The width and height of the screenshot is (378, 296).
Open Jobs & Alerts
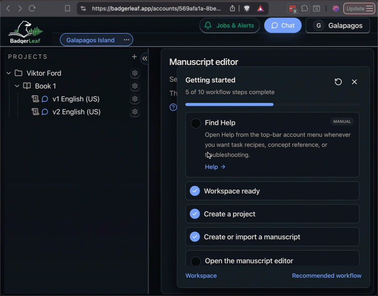click(230, 25)
